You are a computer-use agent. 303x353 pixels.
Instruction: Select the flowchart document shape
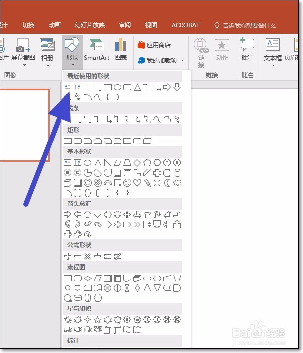point(127,278)
